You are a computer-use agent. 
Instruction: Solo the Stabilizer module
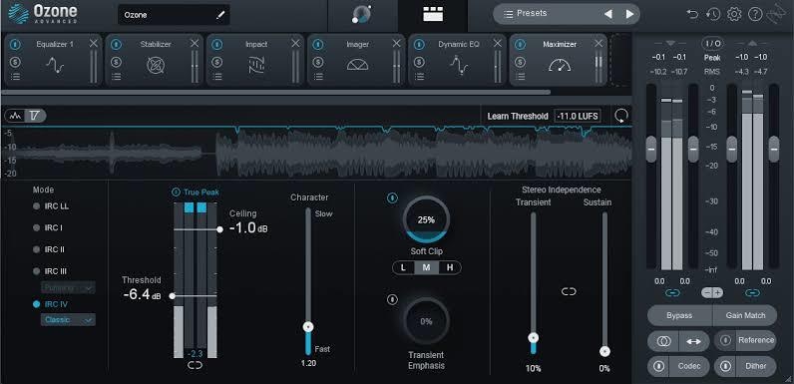pyautogui.click(x=116, y=62)
